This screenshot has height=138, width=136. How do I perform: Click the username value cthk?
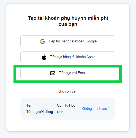[60, 112]
